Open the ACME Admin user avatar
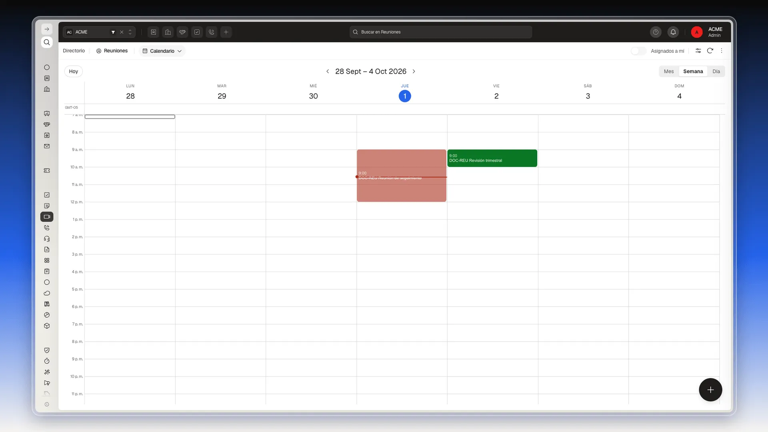The width and height of the screenshot is (768, 432). pos(697,32)
